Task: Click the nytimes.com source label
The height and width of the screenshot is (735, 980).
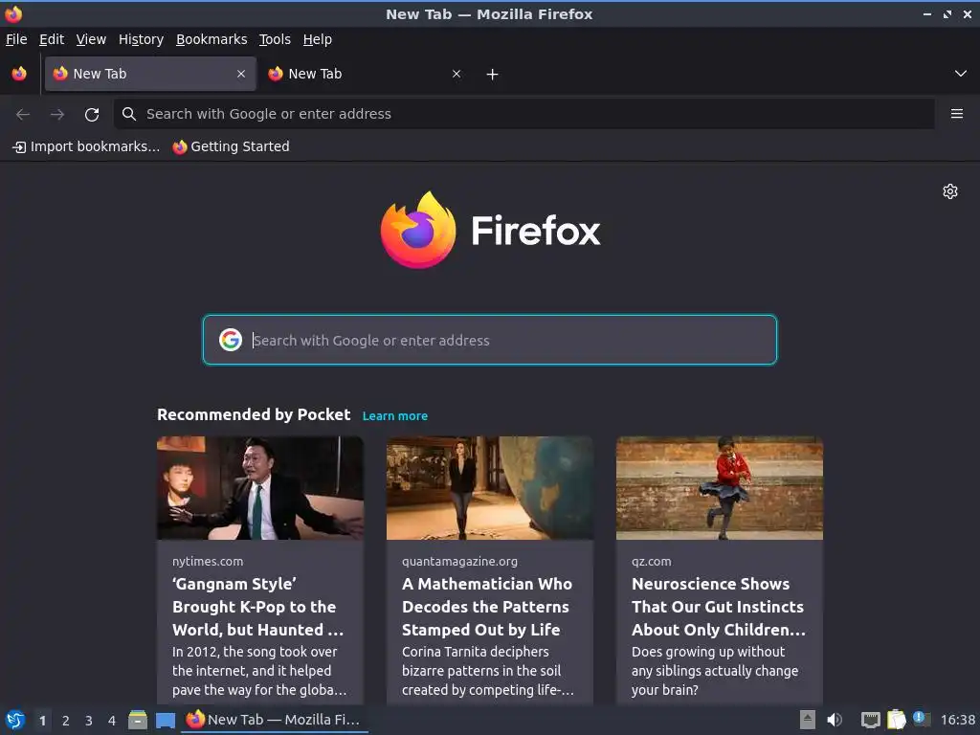Action: pyautogui.click(x=208, y=561)
